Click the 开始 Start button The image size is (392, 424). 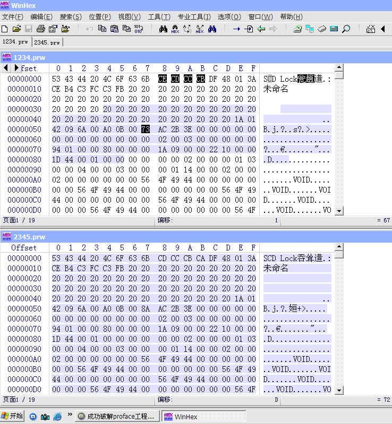click(x=12, y=416)
